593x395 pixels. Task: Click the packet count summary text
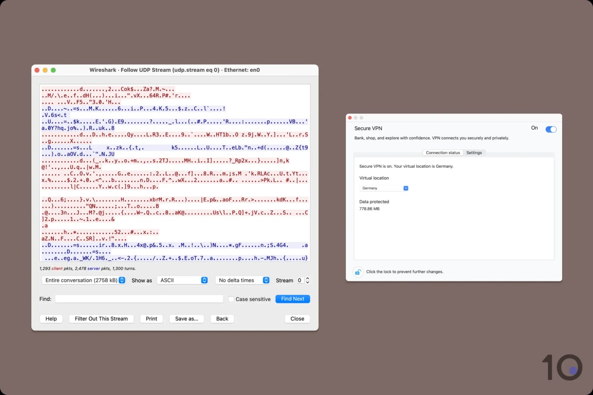click(x=87, y=268)
